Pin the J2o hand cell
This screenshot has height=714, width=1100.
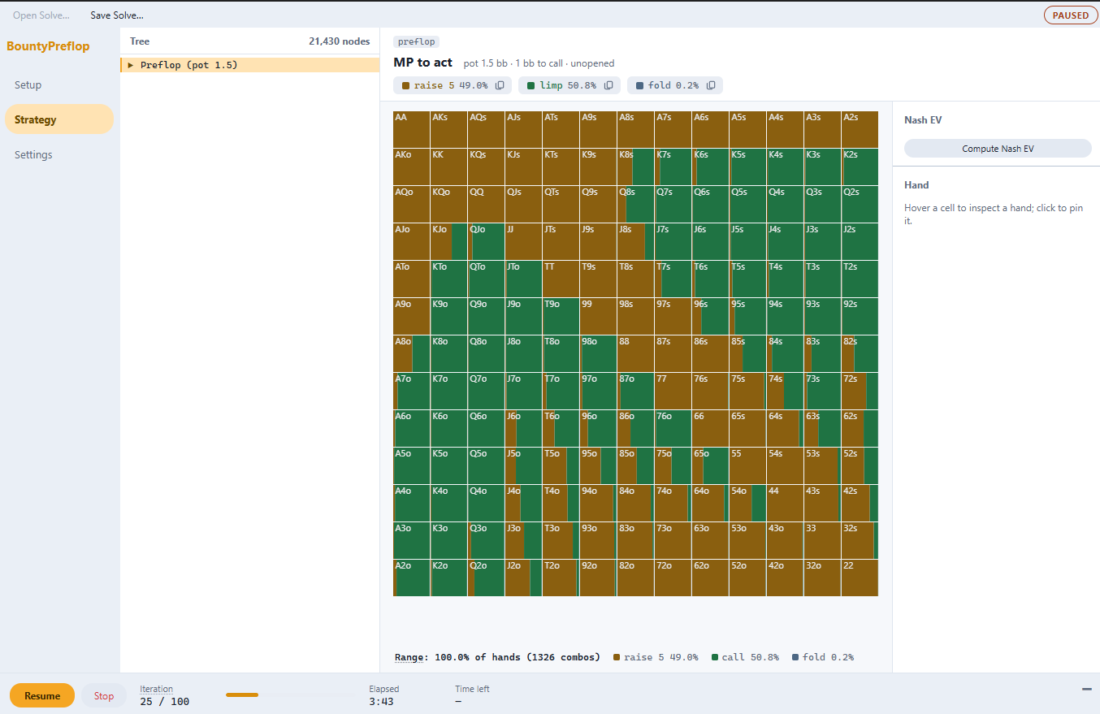(524, 578)
